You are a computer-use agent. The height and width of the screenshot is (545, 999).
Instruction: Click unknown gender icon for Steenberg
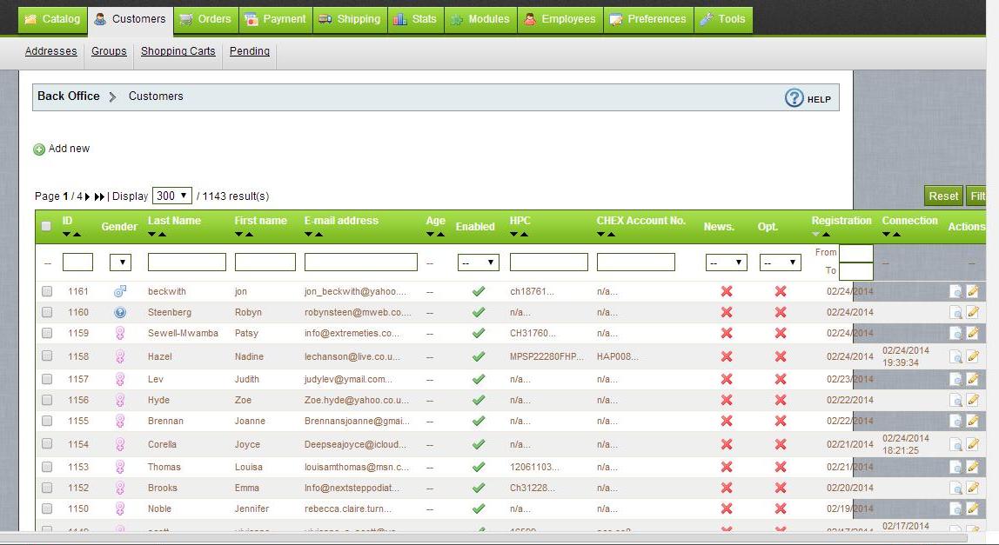point(120,313)
